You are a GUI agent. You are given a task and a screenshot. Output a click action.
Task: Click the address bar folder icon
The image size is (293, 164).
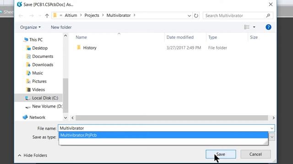click(x=55, y=15)
